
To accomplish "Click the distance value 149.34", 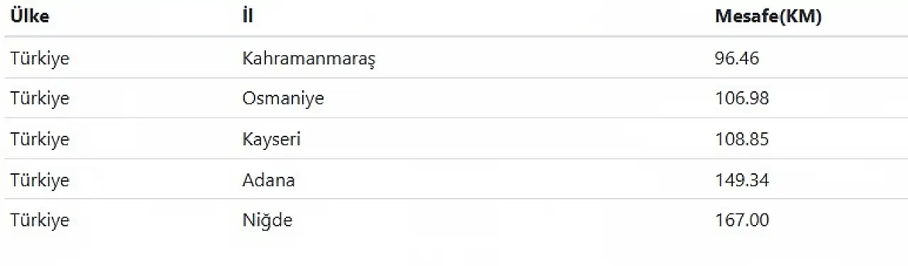I will click(742, 180).
